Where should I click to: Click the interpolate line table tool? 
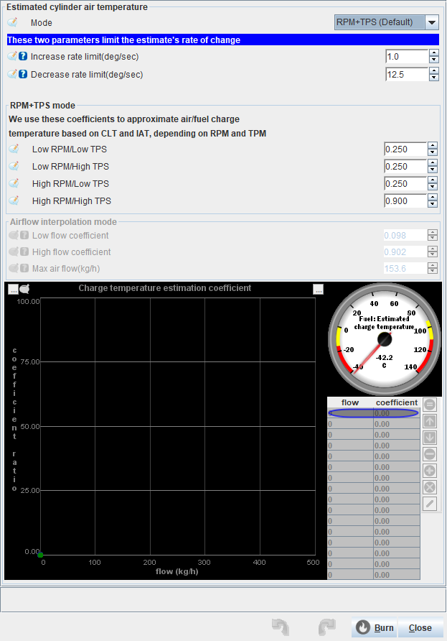coord(430,504)
